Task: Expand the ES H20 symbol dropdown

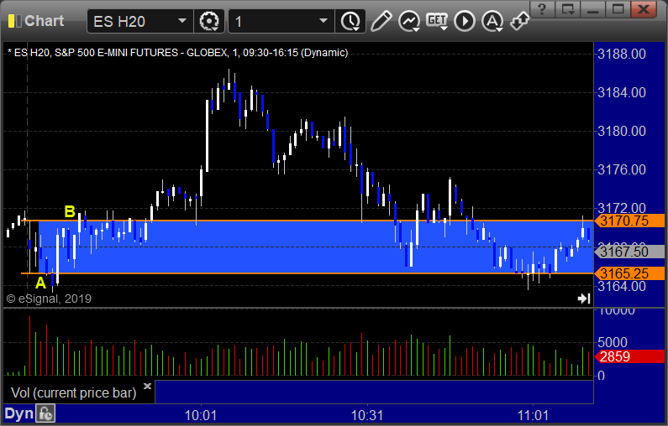Action: tap(182, 21)
